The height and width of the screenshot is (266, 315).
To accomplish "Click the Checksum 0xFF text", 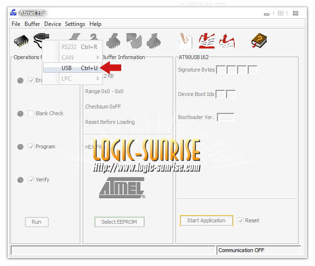I will coord(103,107).
